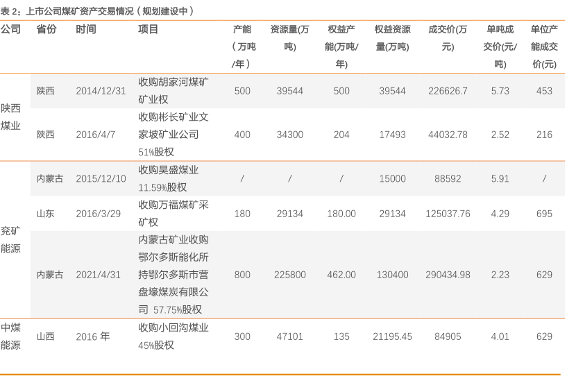Select the '项目' column header
This screenshot has width=576, height=376.
point(149,29)
